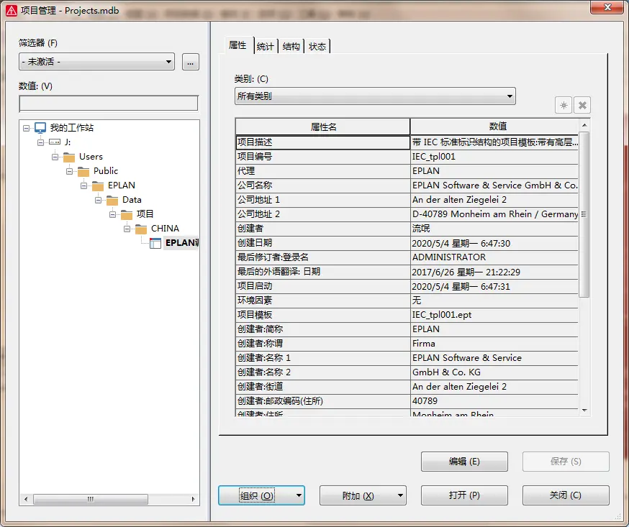Switch to the 结构 tab

(x=291, y=47)
